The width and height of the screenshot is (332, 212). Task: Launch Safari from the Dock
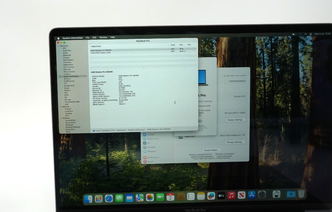pos(109,199)
